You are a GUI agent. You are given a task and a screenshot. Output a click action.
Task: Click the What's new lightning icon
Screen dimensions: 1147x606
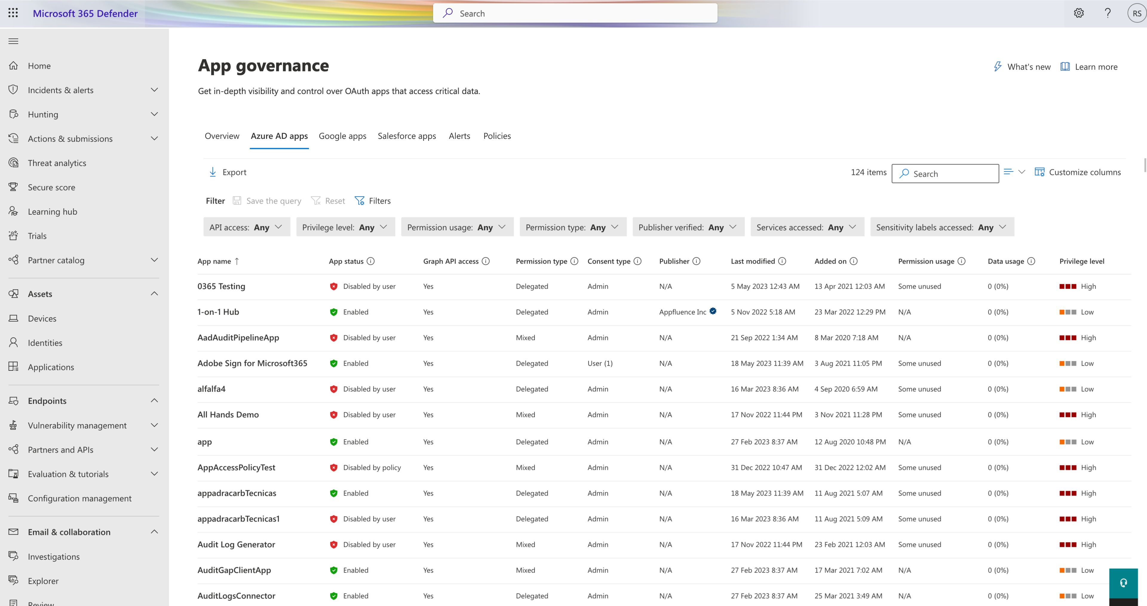click(996, 67)
